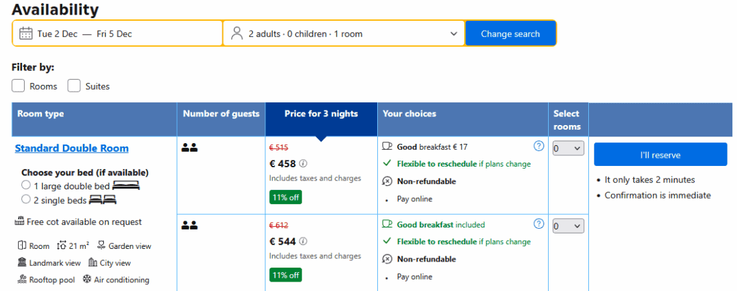Open the Standard Double Room link
The width and height of the screenshot is (737, 291).
click(72, 149)
